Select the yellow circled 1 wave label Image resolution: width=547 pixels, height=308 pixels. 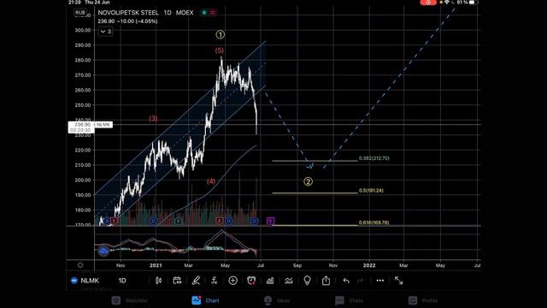(221, 34)
